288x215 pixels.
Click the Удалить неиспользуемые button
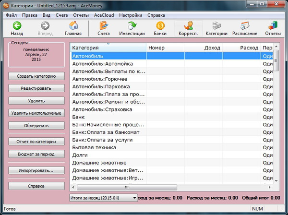36,113
